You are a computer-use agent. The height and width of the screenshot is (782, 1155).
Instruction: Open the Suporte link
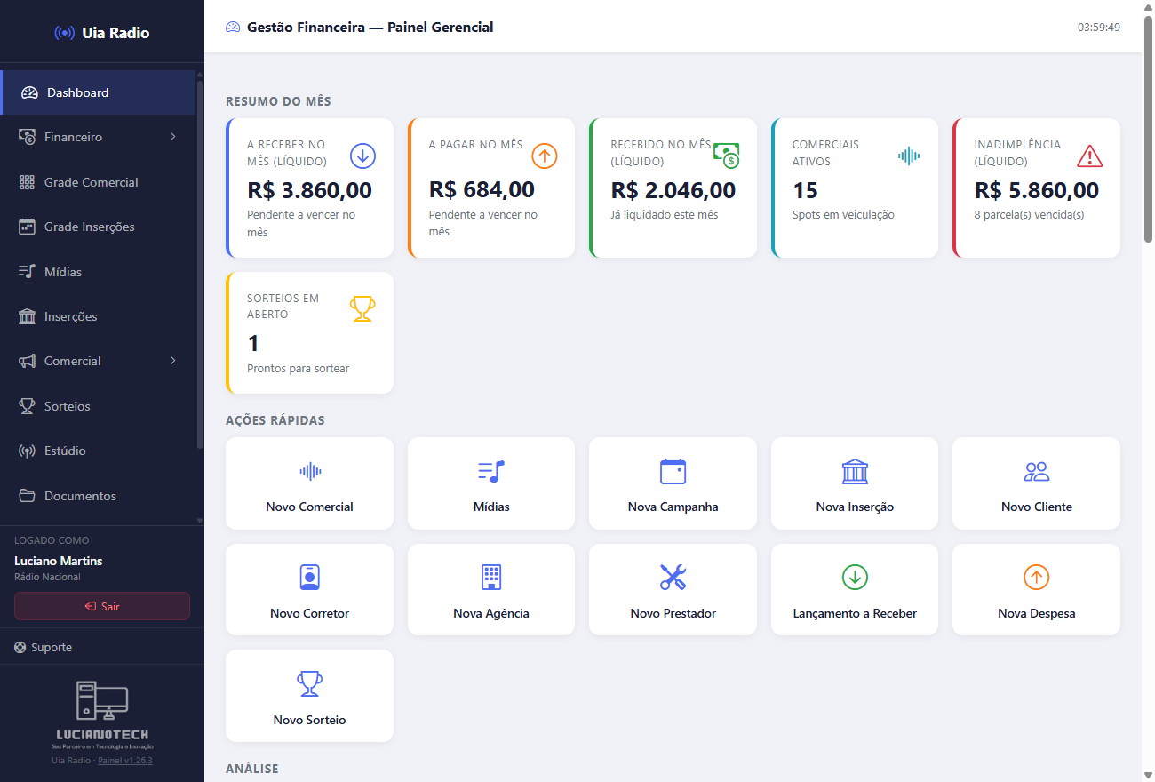pyautogui.click(x=52, y=648)
